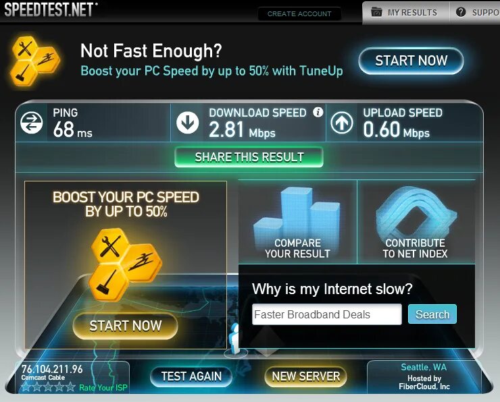
Task: Click the Create Account button
Action: point(299,14)
